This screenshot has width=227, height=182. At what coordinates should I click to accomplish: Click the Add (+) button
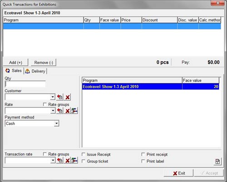coord(15,63)
